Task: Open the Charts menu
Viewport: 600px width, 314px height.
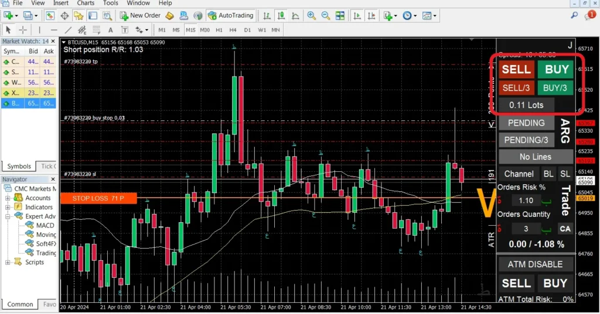Action: point(86,3)
